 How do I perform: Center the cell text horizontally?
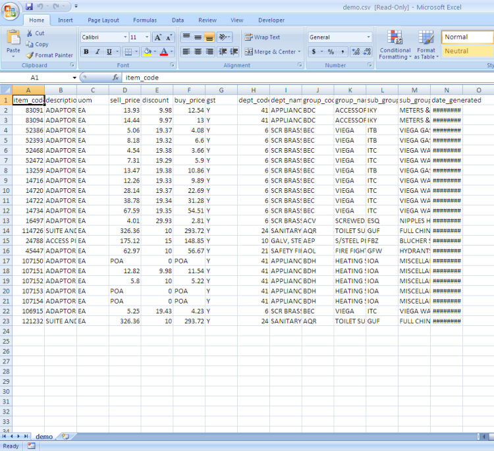(198, 51)
